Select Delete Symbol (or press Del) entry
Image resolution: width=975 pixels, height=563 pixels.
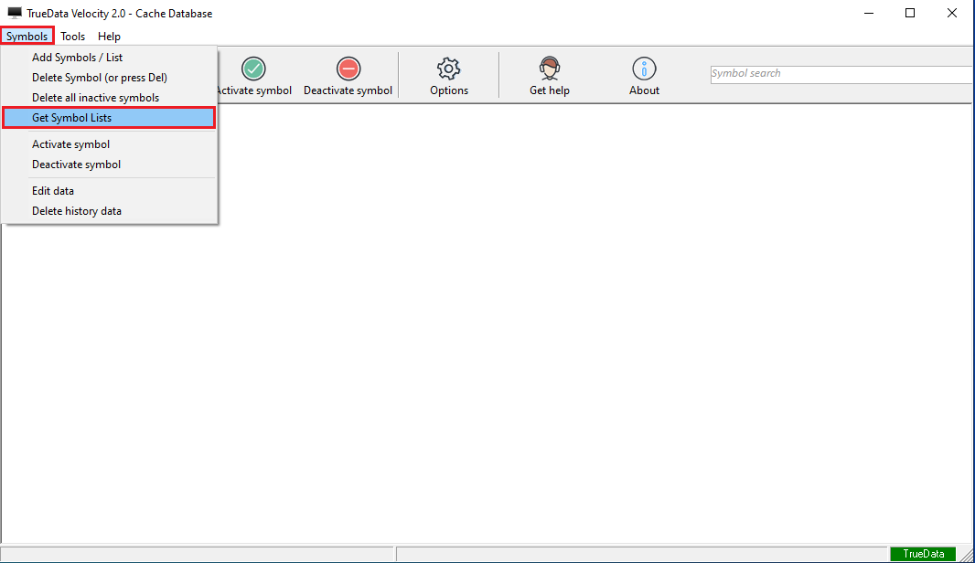(x=110, y=78)
